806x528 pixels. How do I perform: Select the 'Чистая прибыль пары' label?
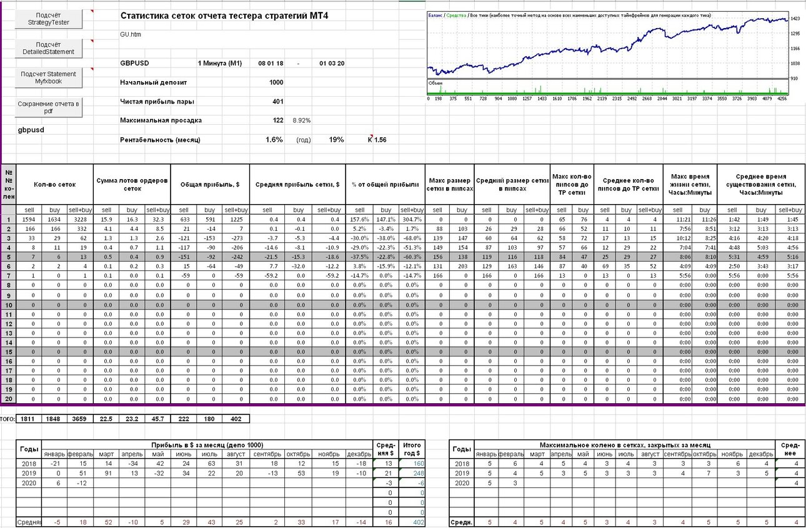click(157, 101)
